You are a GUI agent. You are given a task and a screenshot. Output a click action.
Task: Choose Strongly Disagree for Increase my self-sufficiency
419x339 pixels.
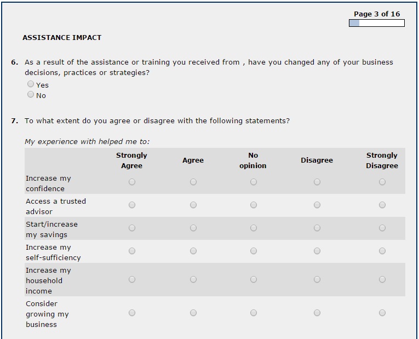[382, 251]
